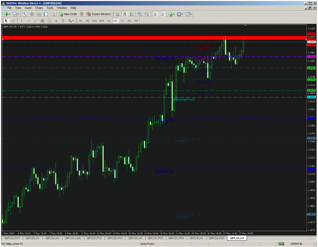Click the zoom in magnifier
Image resolution: width=318 pixels, height=247 pixels.
click(139, 14)
